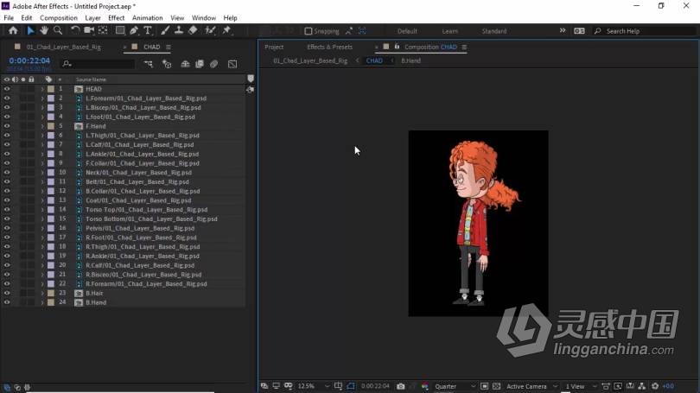Image resolution: width=700 pixels, height=393 pixels.
Task: Select the Unified Camera tool
Action: click(89, 30)
